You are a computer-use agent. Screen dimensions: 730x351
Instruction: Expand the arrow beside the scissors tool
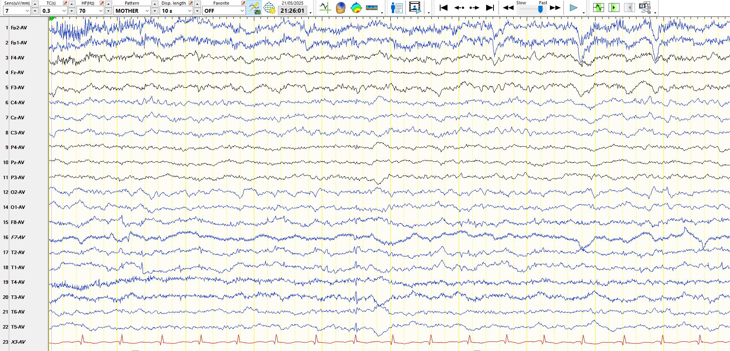coord(655,13)
